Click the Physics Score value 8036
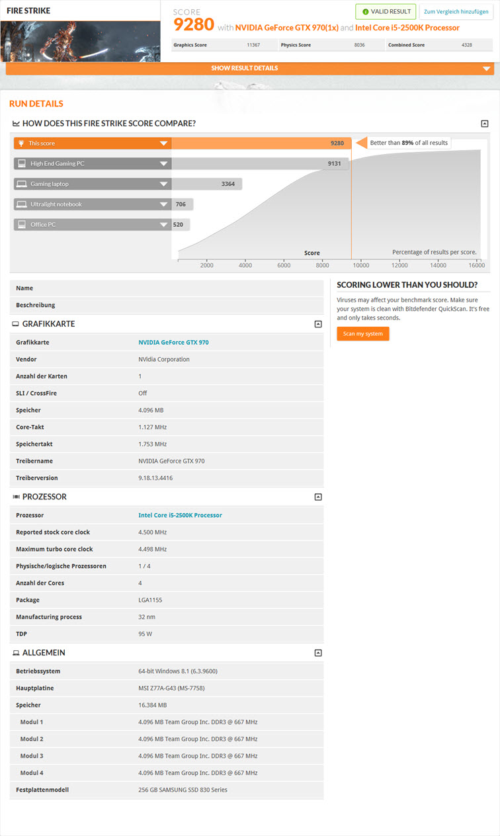The height and width of the screenshot is (836, 500). (360, 45)
